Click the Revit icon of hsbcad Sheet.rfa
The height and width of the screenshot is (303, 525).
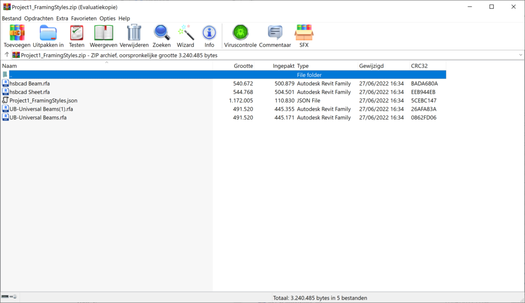tap(5, 92)
